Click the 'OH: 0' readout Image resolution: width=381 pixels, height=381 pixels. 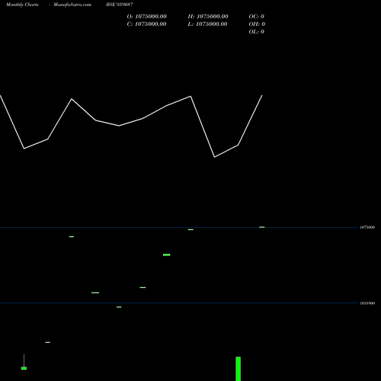[x=257, y=24]
